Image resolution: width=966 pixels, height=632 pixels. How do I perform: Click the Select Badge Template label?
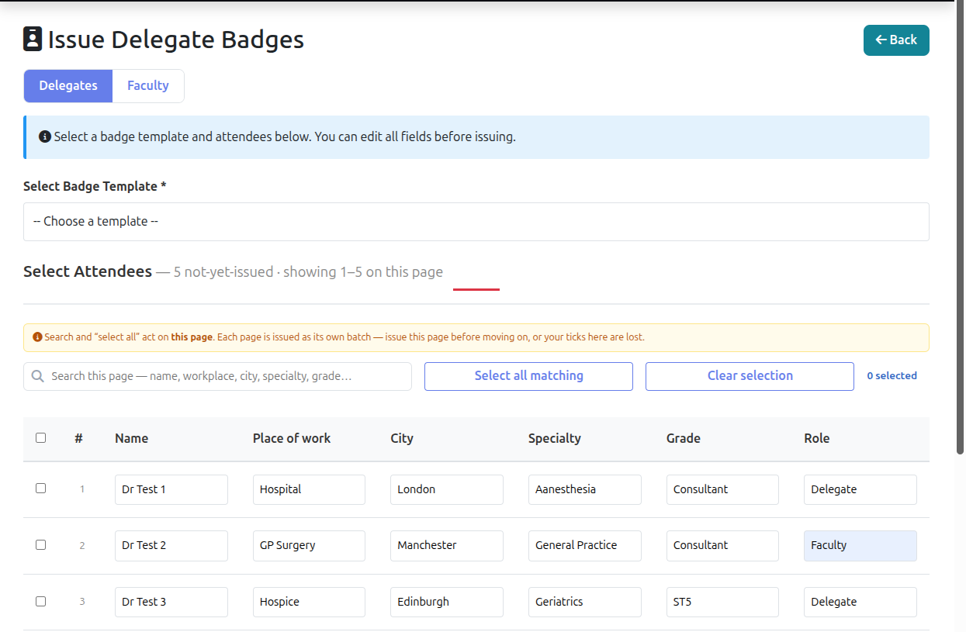[x=95, y=187]
